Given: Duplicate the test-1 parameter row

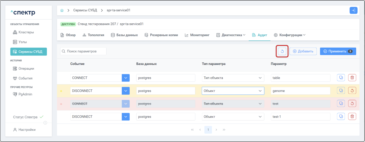Looking at the screenshot, I should (x=341, y=117).
